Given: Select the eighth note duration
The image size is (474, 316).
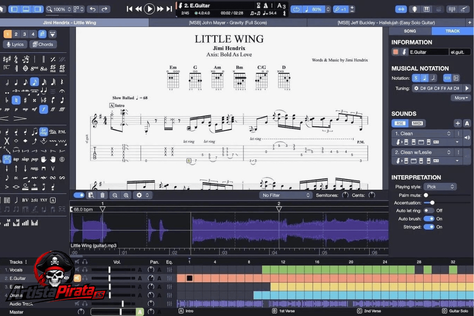Looking at the screenshot, I should click(25, 82).
